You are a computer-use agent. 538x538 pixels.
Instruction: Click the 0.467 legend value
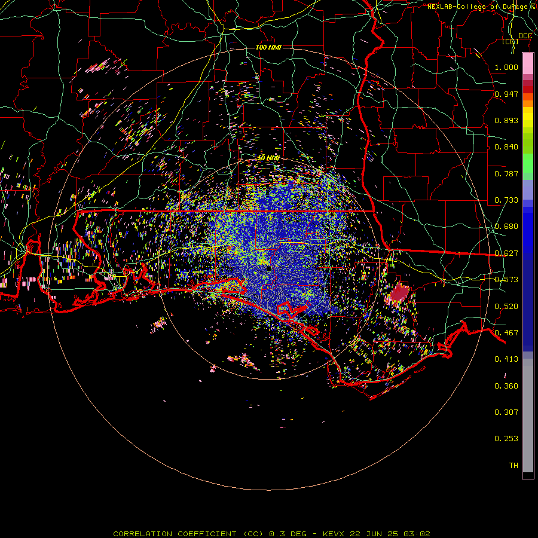pos(506,333)
